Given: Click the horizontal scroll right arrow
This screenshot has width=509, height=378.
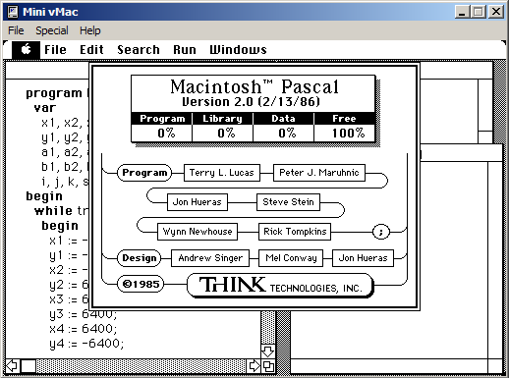Looking at the screenshot, I should point(254,366).
